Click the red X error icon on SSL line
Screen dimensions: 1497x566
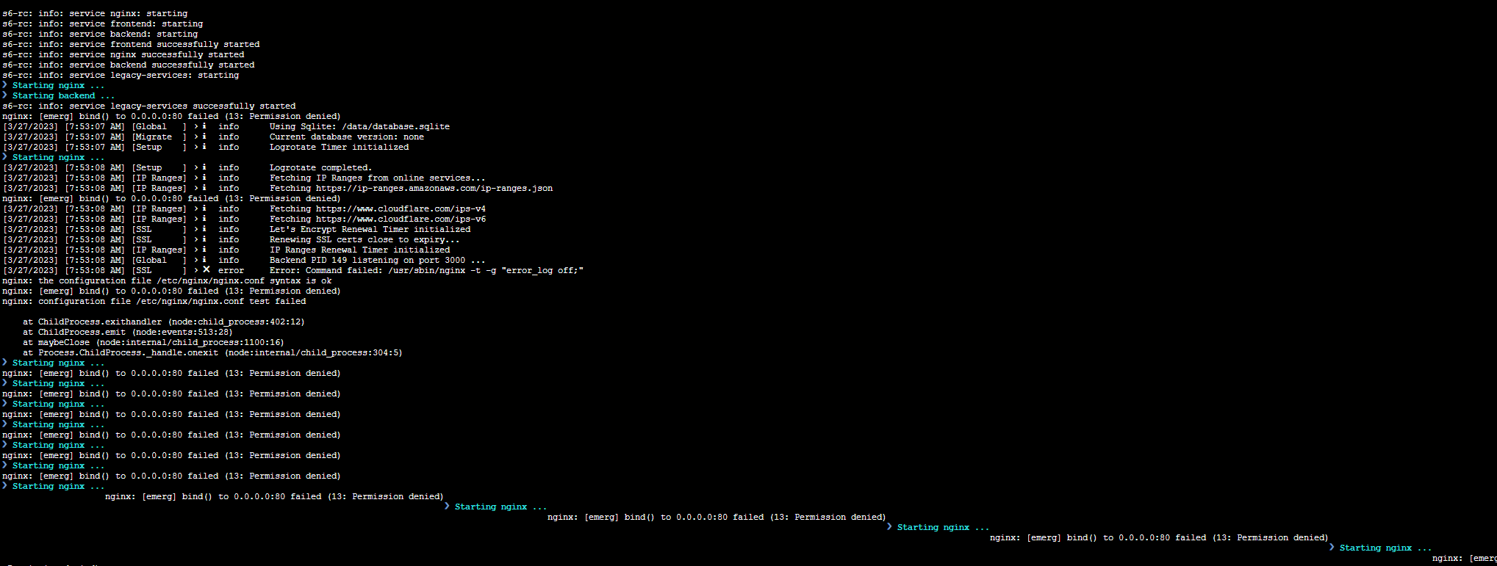(207, 269)
